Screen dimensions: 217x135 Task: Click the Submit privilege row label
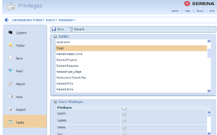[61, 113]
